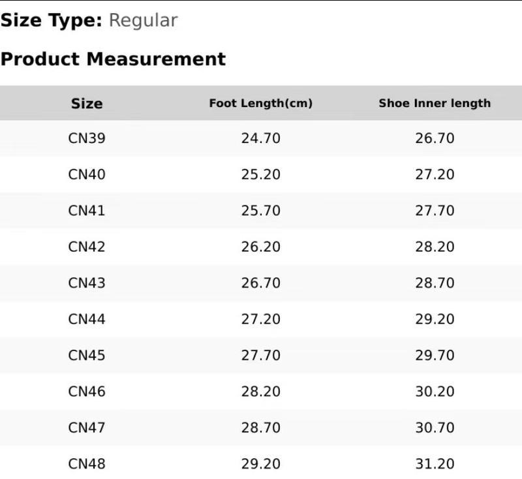Viewport: 522px width, 479px height.
Task: Click the CN48 size label
Action: coord(87,464)
